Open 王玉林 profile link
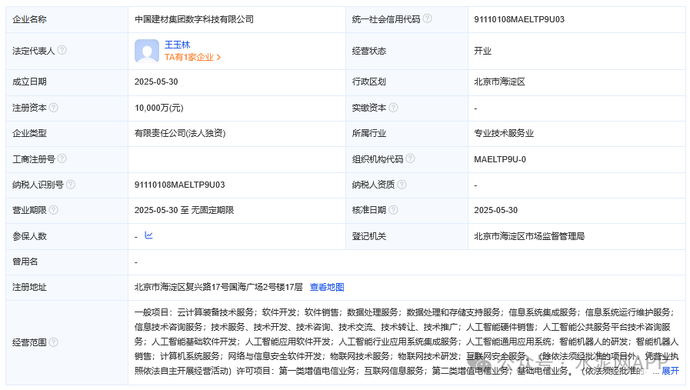 tap(177, 45)
